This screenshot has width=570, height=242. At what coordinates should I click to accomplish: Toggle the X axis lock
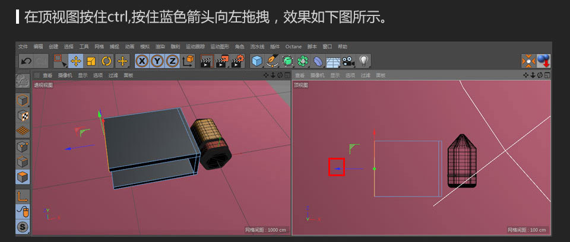pyautogui.click(x=142, y=61)
